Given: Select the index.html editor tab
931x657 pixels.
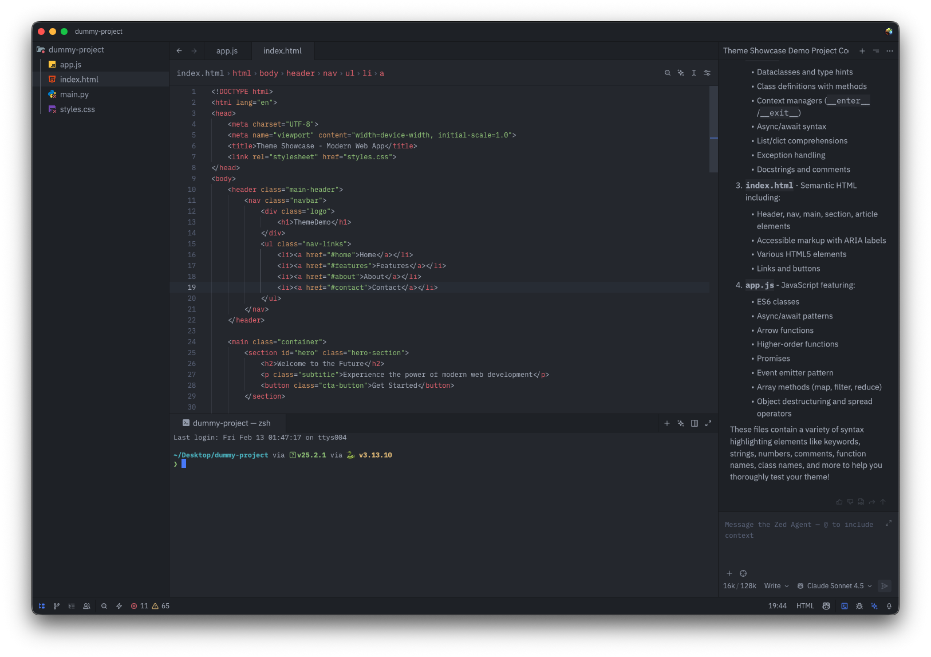Looking at the screenshot, I should [x=282, y=51].
